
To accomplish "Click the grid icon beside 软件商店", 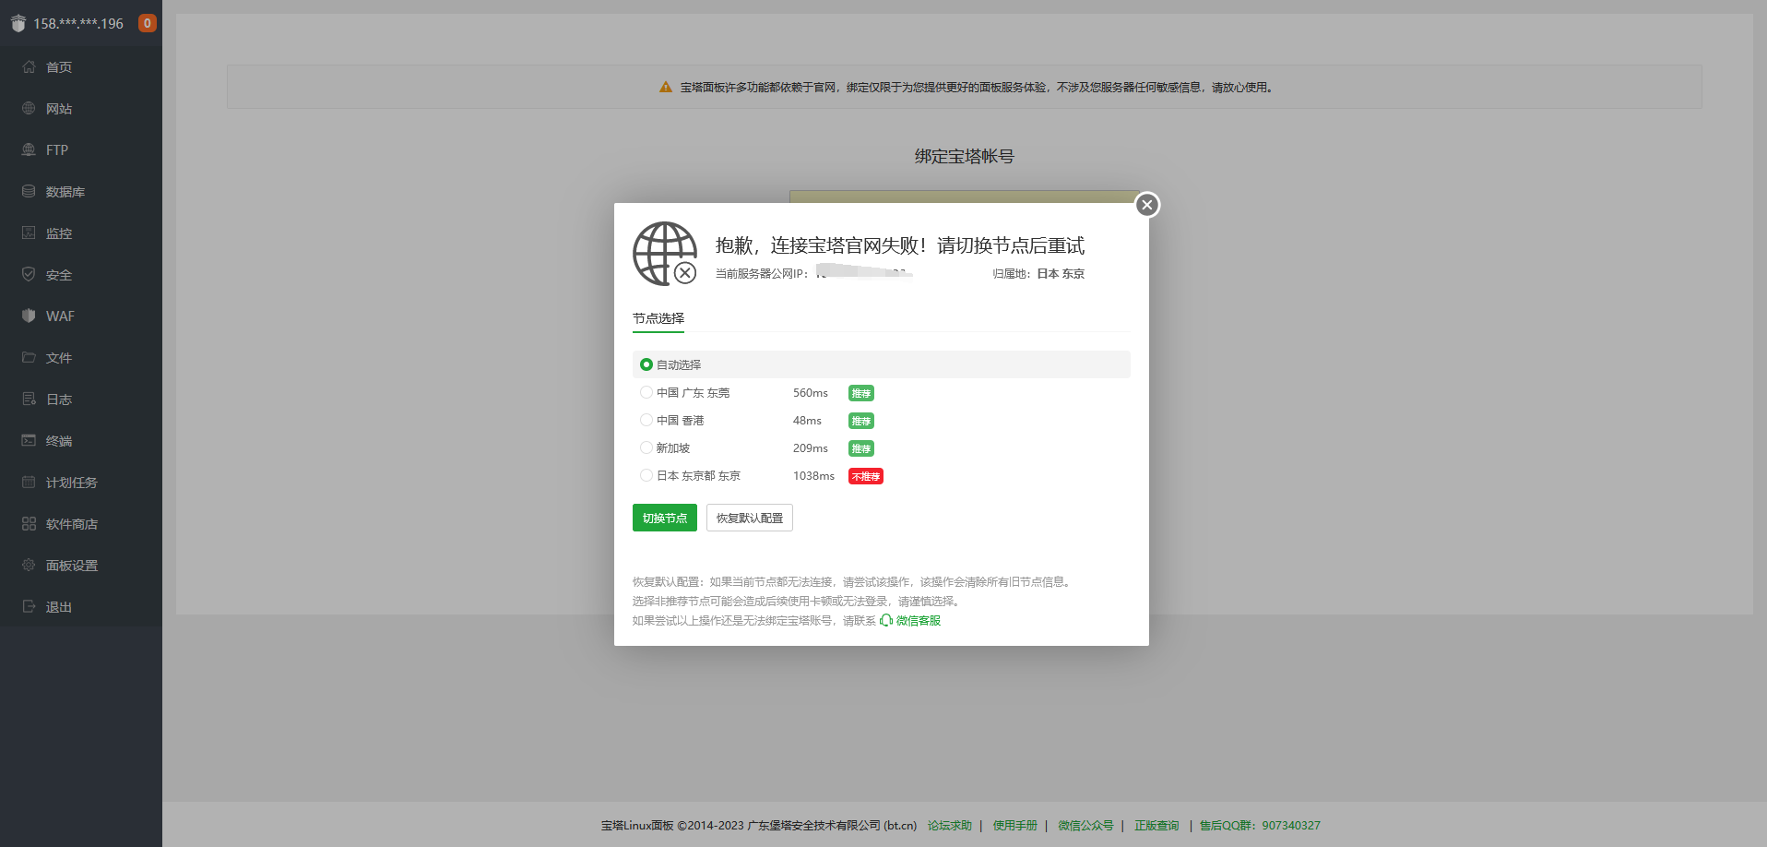I will (x=29, y=523).
